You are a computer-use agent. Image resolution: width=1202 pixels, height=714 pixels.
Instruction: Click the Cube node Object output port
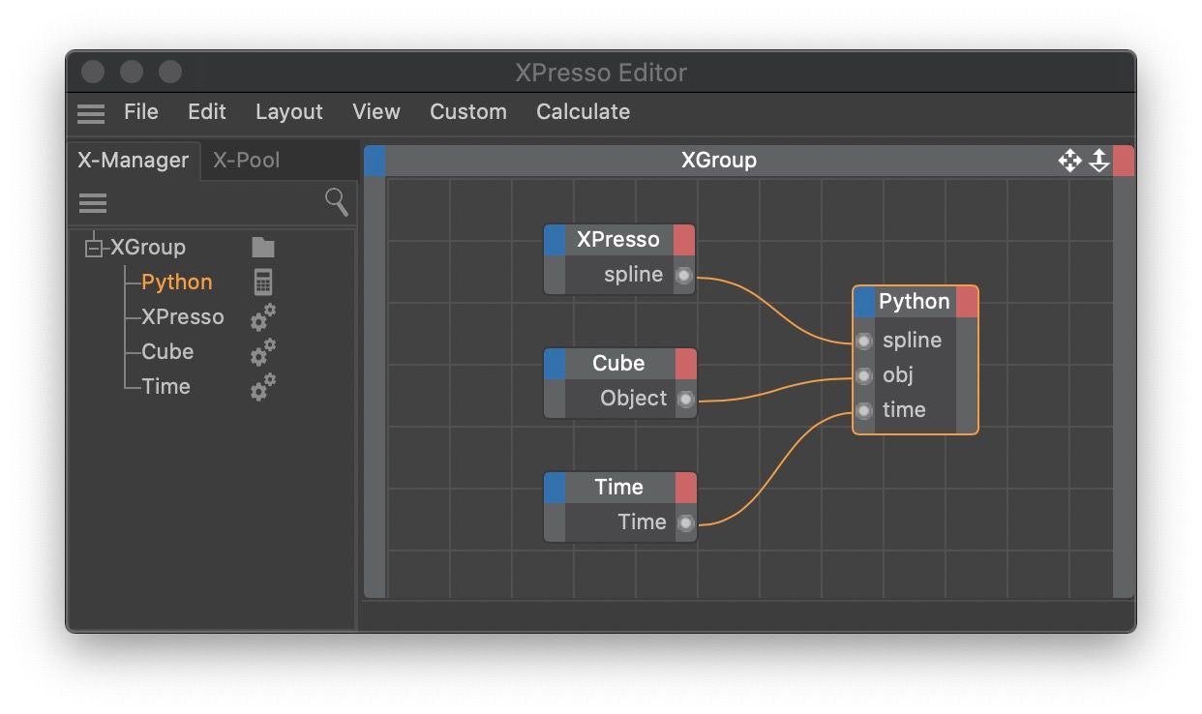(x=685, y=400)
